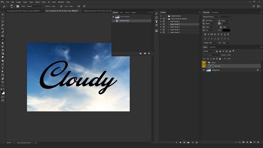Open the File menu
Screen dimensions: 263x148
pyautogui.click(x=8, y=2)
